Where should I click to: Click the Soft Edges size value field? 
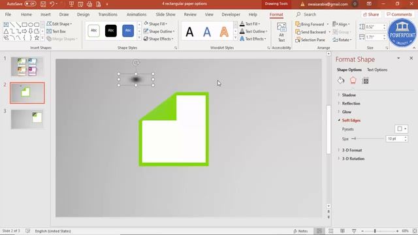pos(394,139)
